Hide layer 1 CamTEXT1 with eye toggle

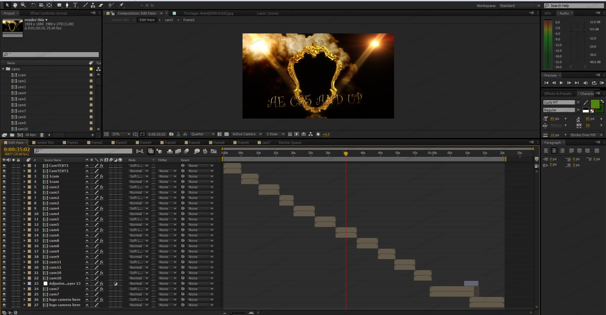tap(4, 165)
